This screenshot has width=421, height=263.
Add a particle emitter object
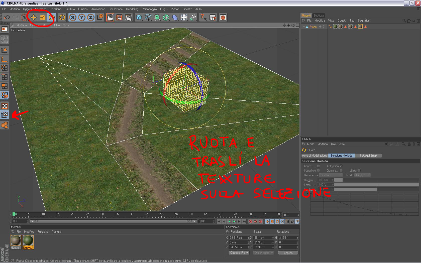pos(193,18)
